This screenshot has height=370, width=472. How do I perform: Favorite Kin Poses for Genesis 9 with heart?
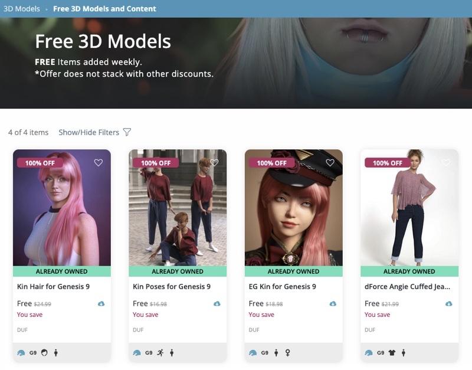click(214, 162)
